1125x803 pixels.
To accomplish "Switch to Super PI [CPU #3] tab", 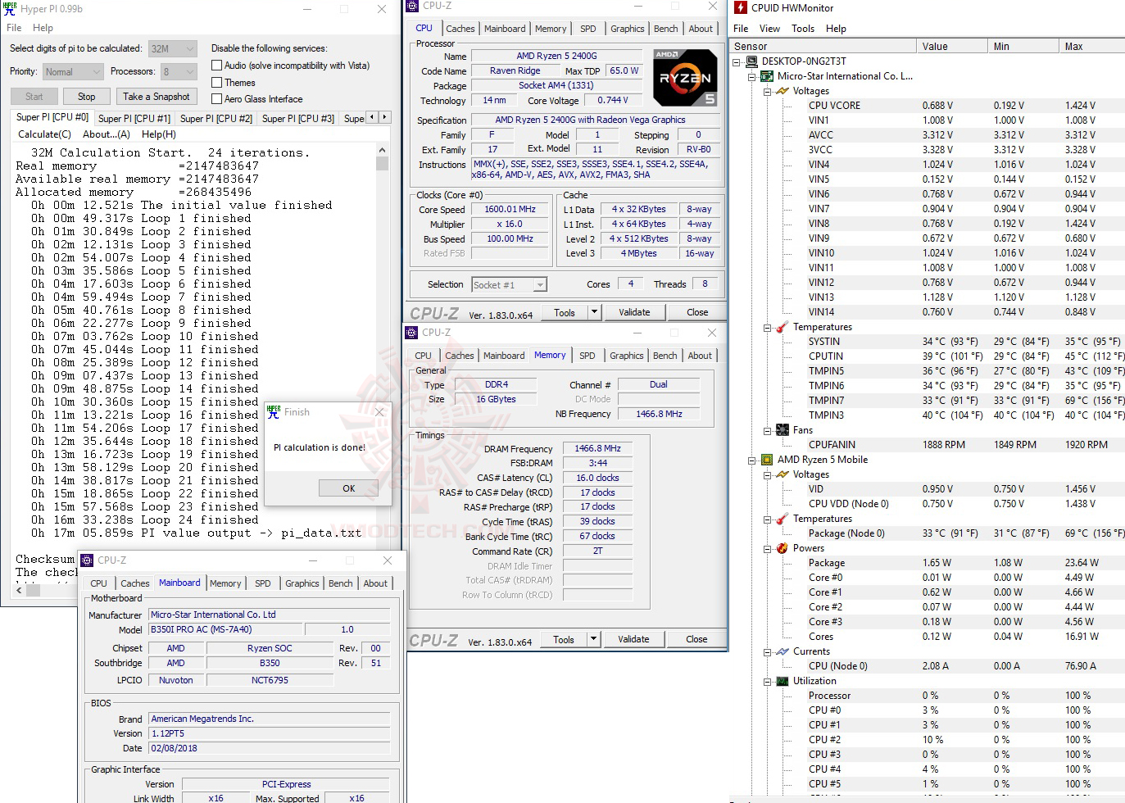I will [x=298, y=118].
